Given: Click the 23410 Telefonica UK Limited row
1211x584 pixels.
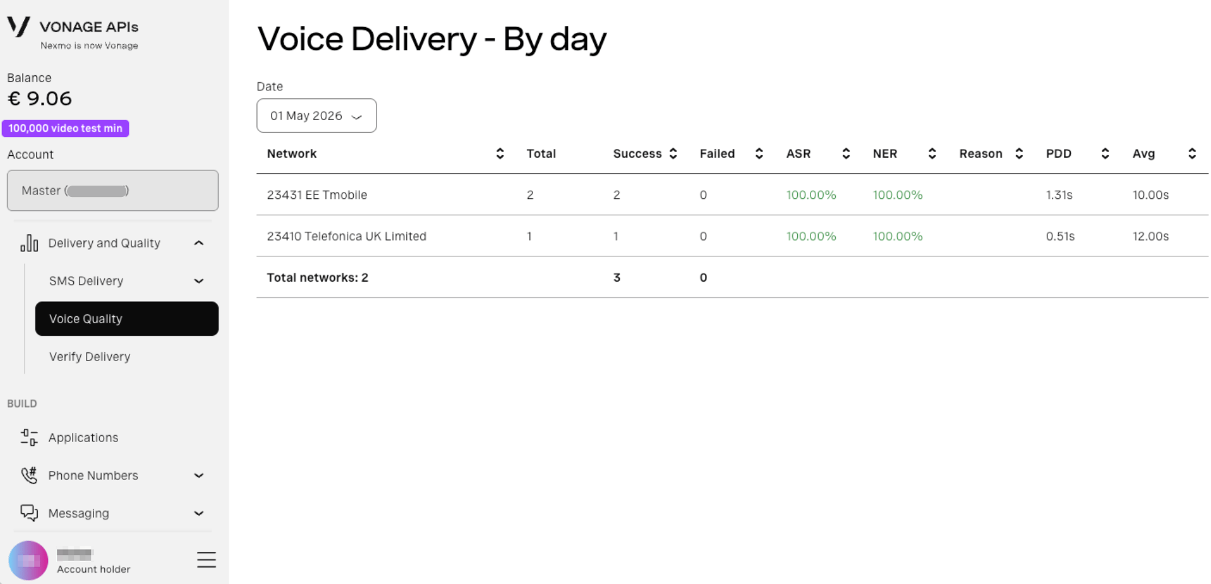Looking at the screenshot, I should 732,235.
